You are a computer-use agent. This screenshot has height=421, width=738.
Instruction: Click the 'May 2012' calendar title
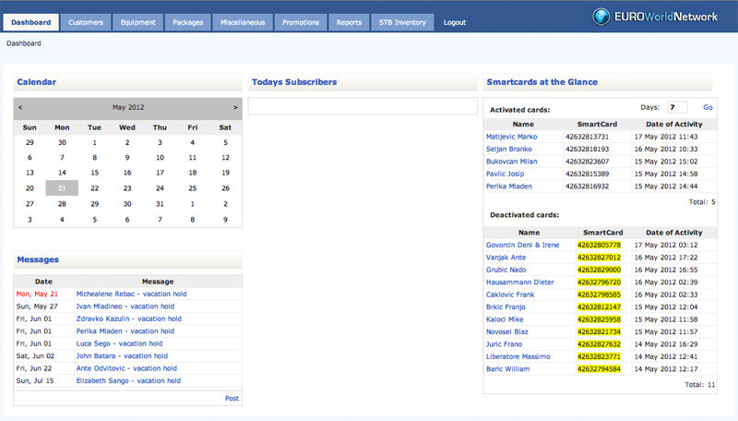click(128, 107)
